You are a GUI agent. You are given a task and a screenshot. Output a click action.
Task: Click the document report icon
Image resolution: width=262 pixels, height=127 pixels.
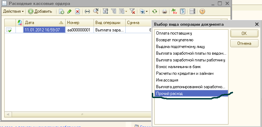point(183,12)
